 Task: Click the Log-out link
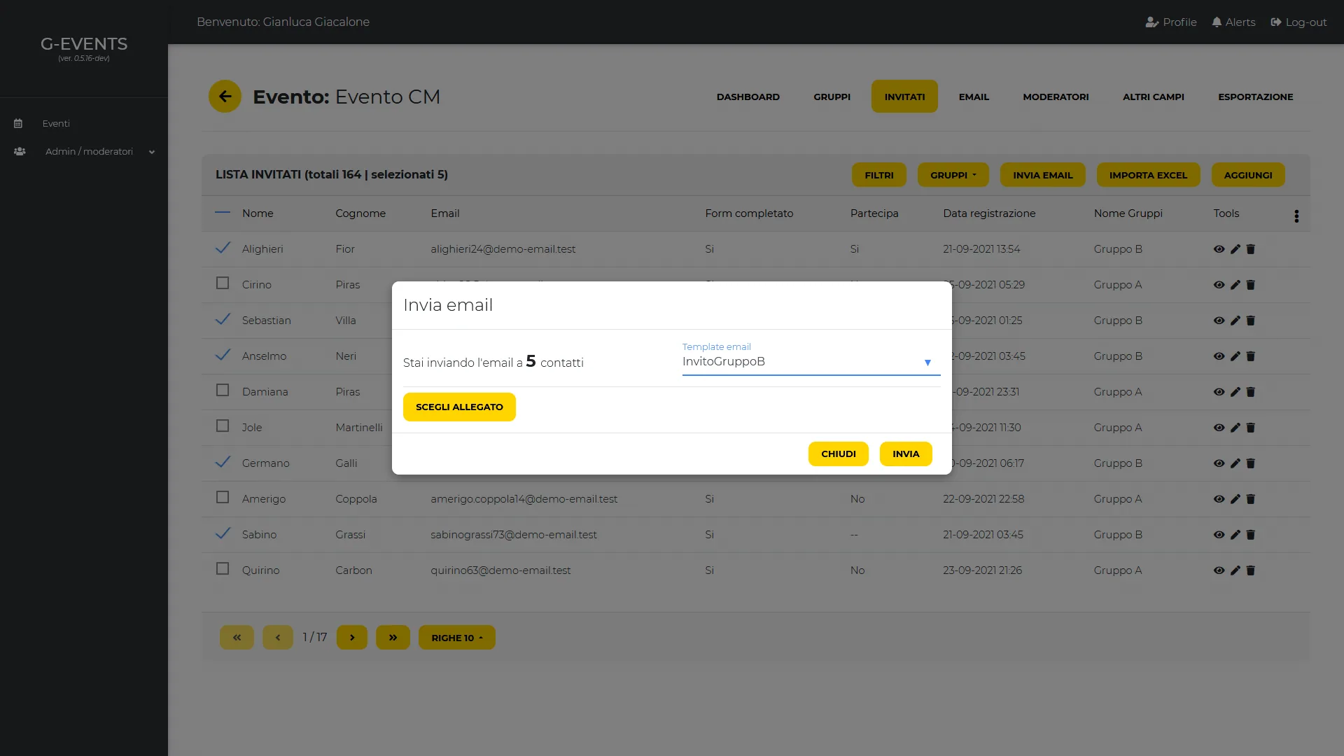pos(1298,22)
